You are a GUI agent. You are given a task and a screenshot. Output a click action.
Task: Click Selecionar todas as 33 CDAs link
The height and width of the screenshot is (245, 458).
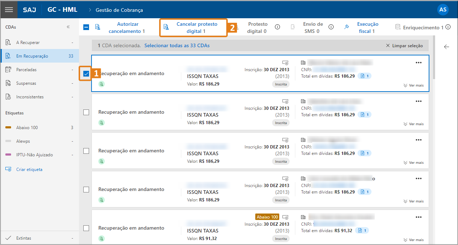177,46
